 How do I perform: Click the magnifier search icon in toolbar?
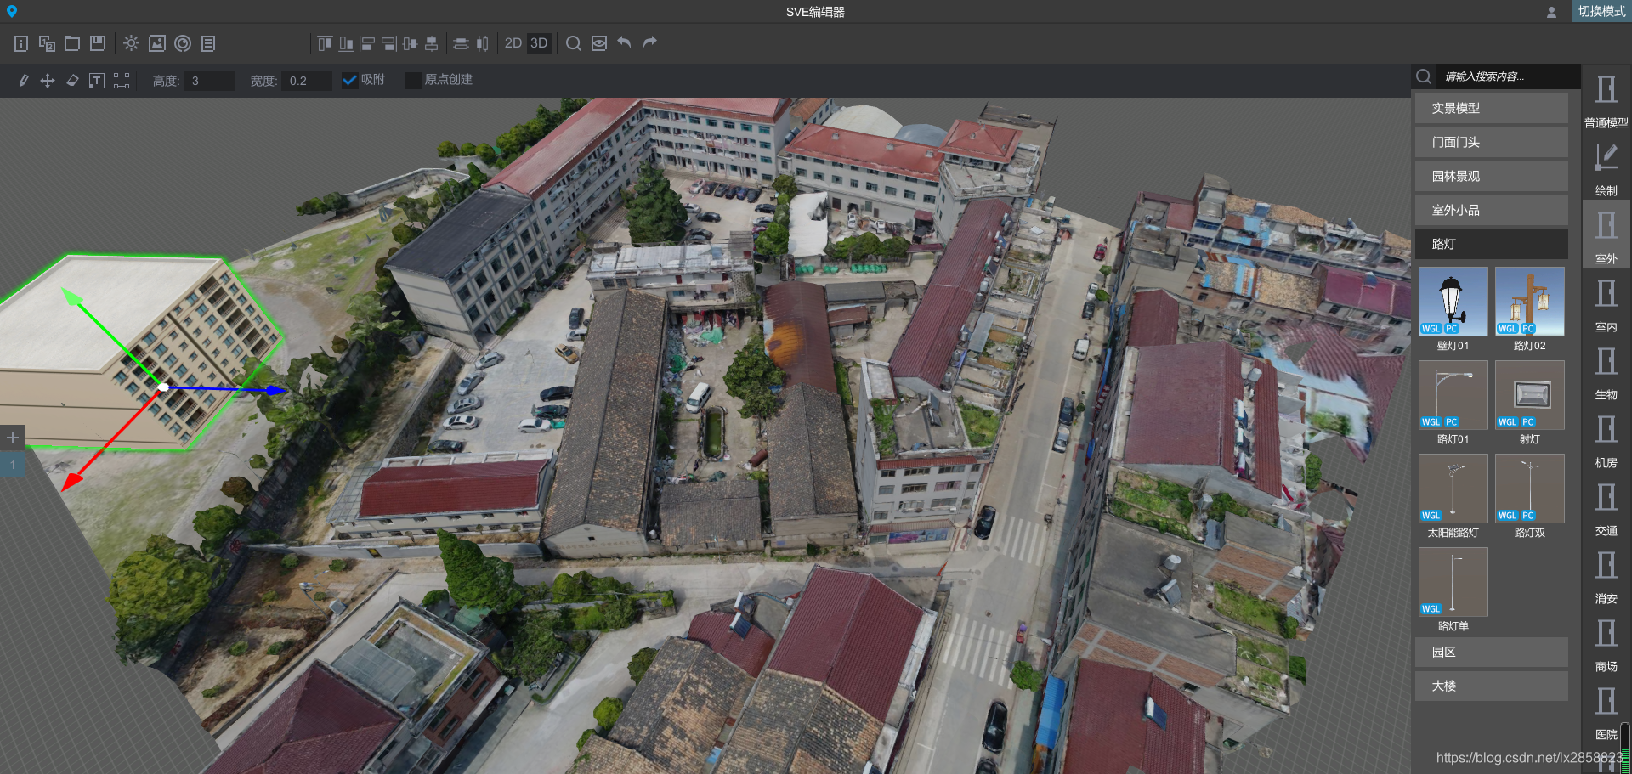574,43
